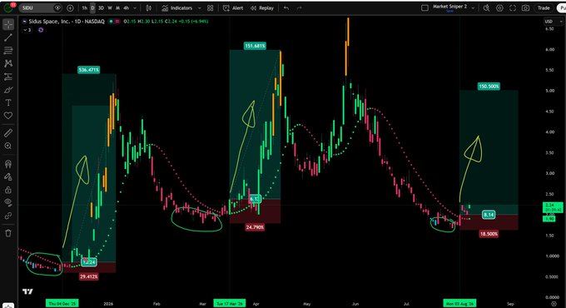Open the Indicators dialog
The height and width of the screenshot is (308, 566).
(176, 8)
